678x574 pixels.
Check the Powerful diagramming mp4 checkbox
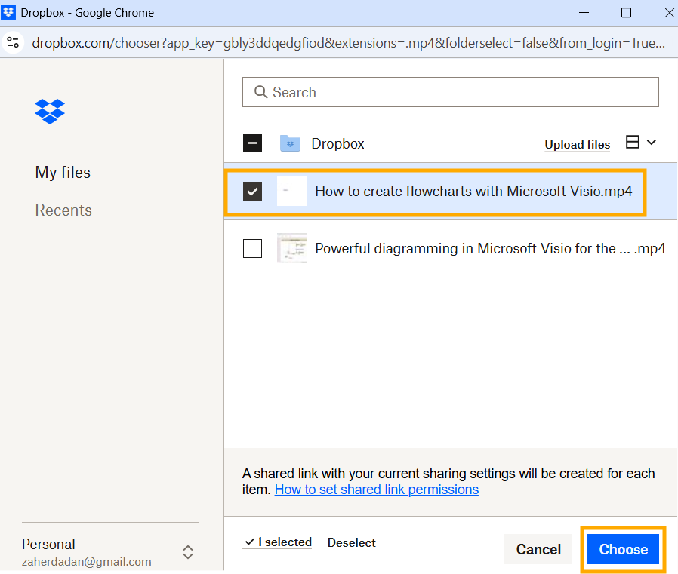click(252, 248)
